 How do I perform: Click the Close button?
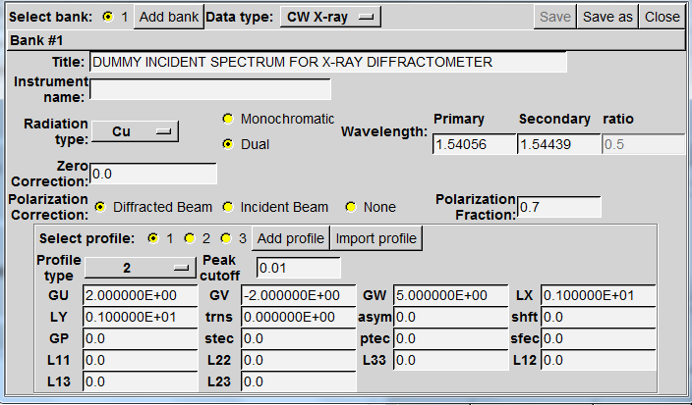(662, 17)
